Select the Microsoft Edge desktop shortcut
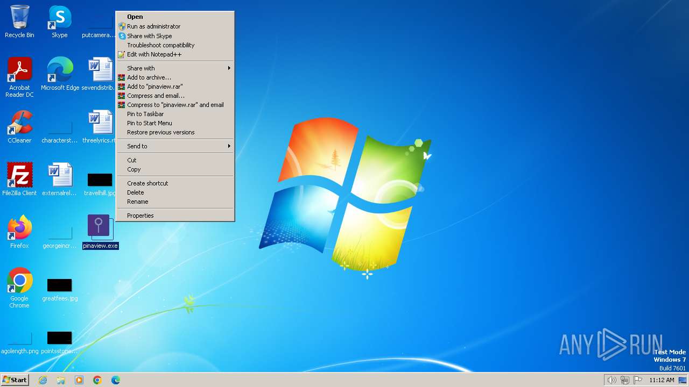Screen dimensions: 689x387 [x=60, y=74]
